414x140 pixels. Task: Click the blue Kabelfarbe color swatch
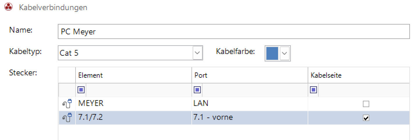272,53
